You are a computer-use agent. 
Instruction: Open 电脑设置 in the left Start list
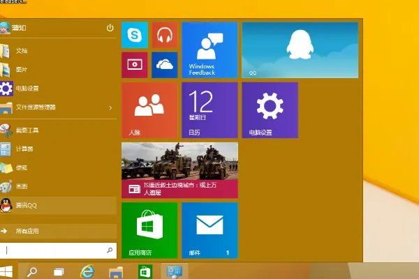(x=58, y=88)
